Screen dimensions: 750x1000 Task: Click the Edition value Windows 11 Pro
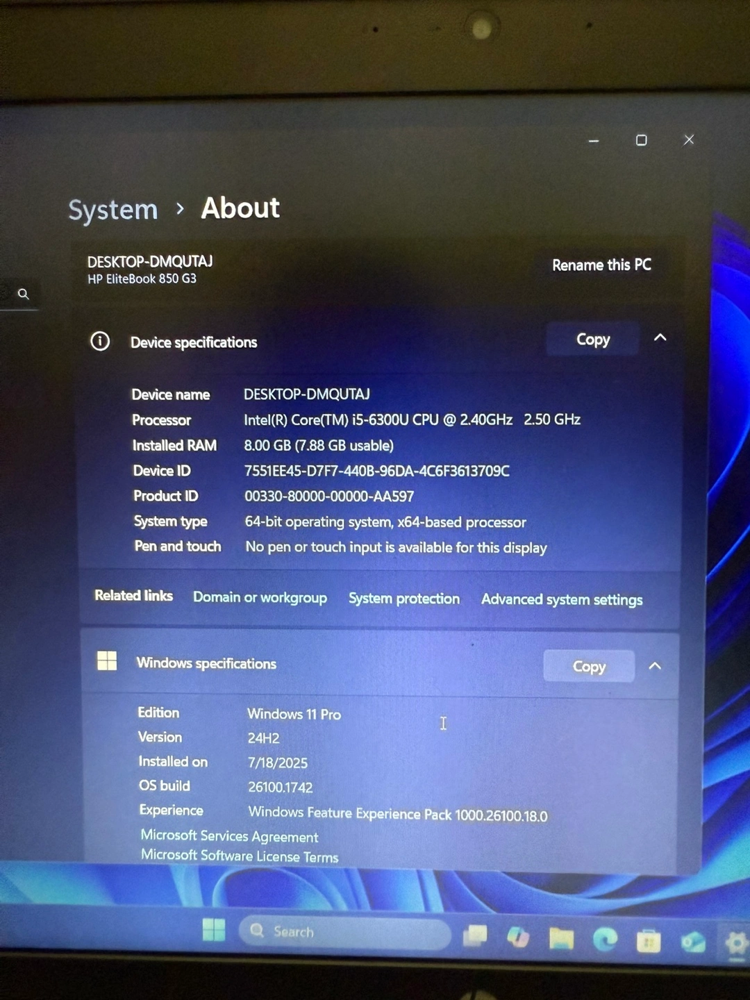[x=294, y=714]
